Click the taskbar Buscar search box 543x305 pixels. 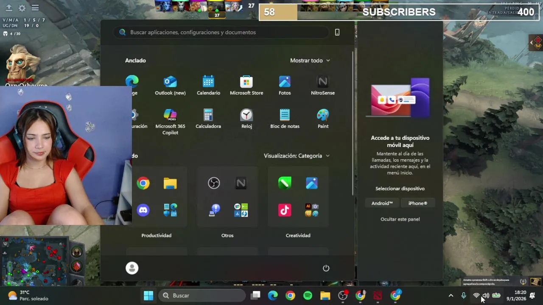(x=202, y=296)
